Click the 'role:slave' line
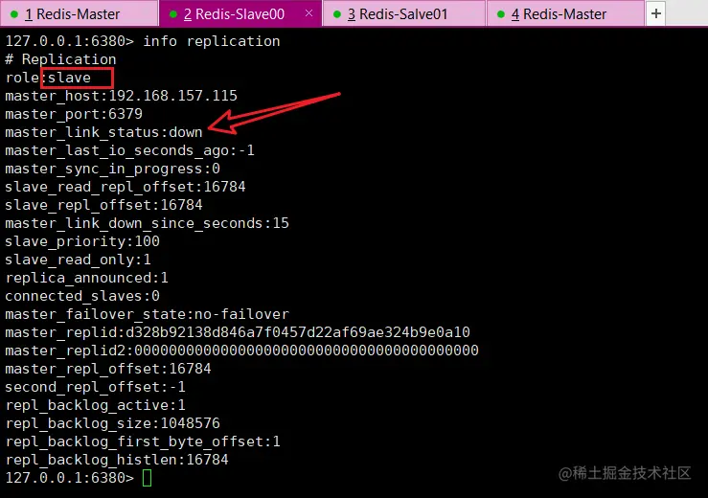The width and height of the screenshot is (708, 498). 48,78
